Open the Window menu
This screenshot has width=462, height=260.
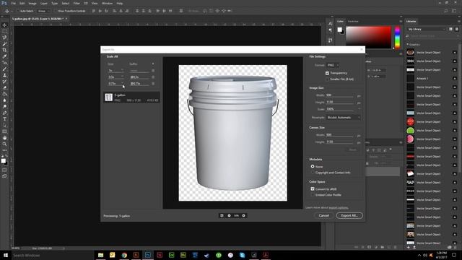pyautogui.click(x=107, y=3)
